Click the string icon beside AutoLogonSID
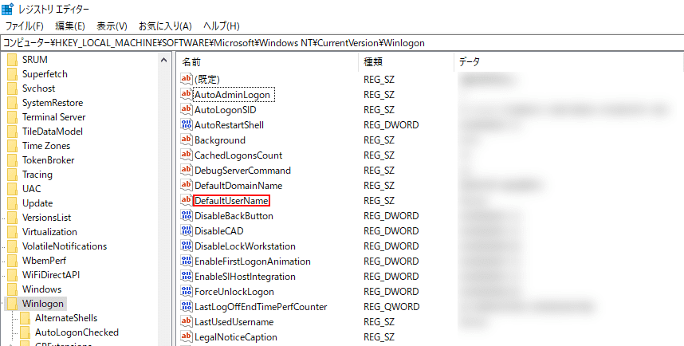Viewport: 684px width, 346px height. click(187, 109)
